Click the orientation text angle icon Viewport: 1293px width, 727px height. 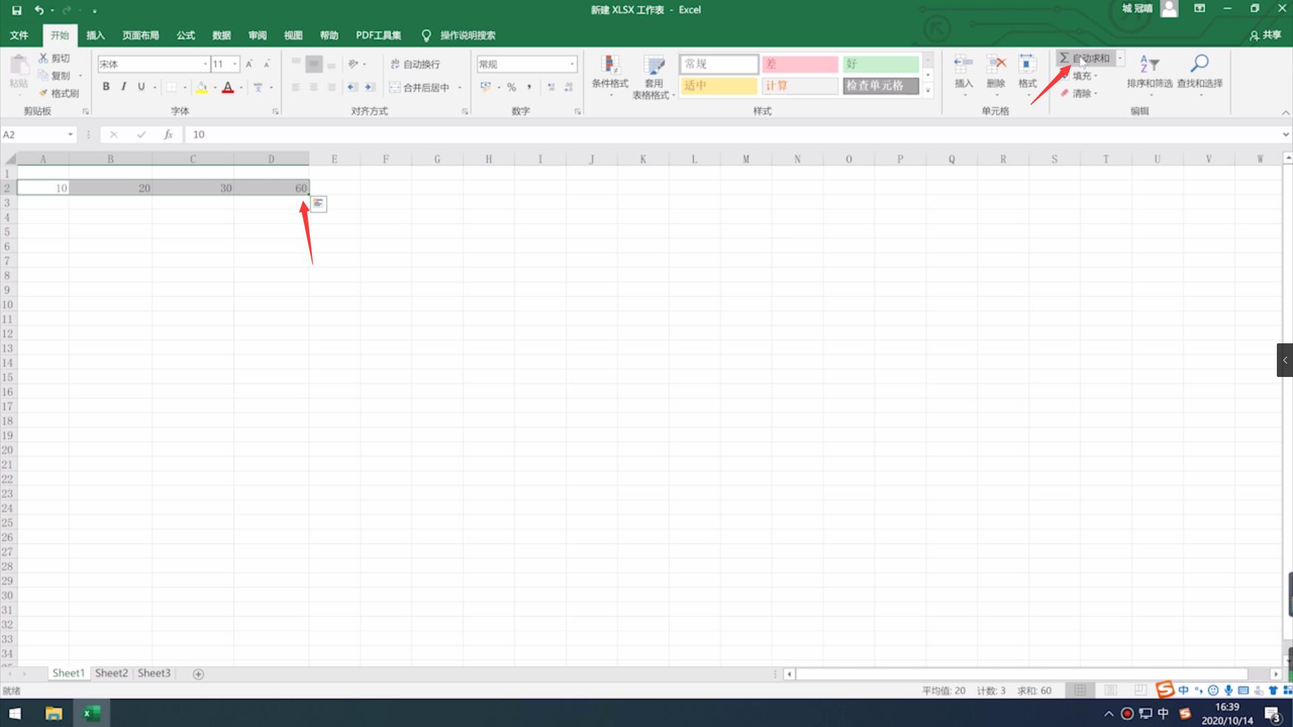click(354, 64)
